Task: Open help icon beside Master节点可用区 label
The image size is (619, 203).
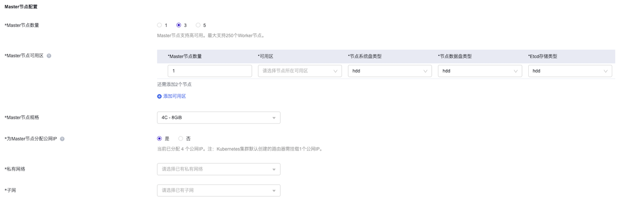Action: tap(49, 56)
